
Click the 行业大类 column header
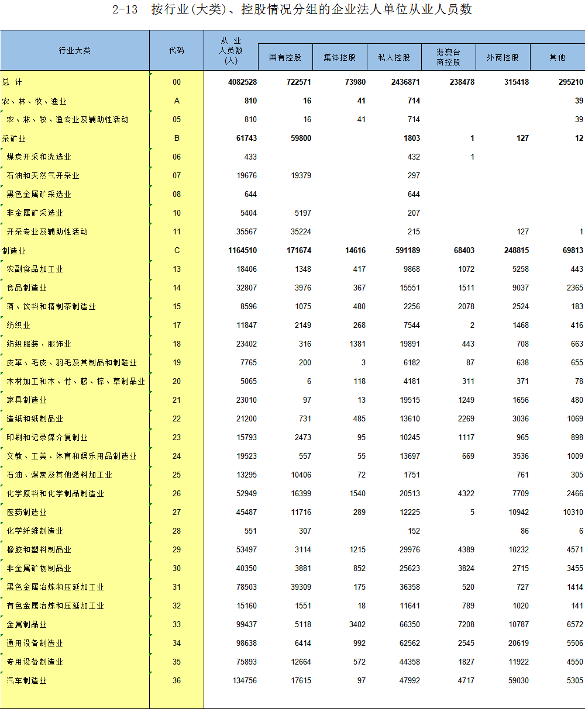75,51
